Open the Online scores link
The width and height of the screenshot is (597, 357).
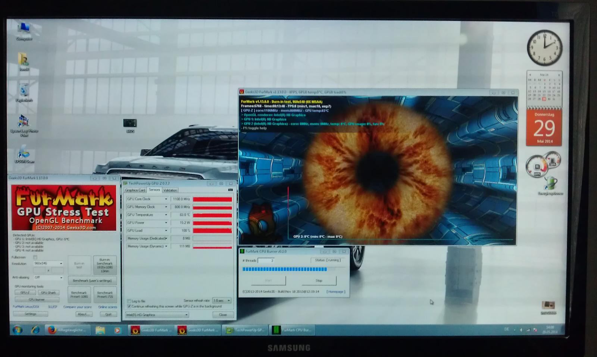[x=107, y=307]
